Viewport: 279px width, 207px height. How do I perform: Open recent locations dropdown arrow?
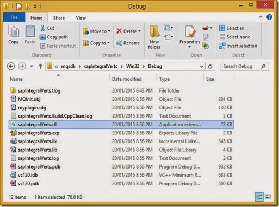point(32,66)
